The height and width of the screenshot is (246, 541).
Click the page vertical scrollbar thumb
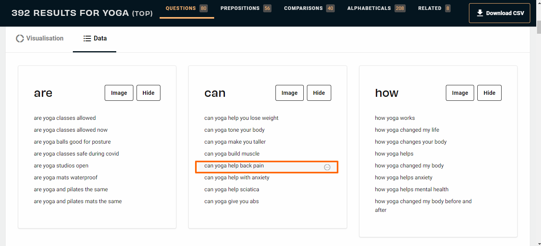coord(539,28)
